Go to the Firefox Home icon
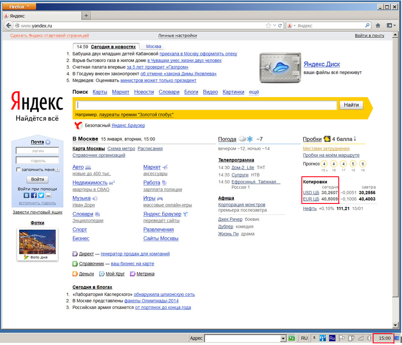The width and height of the screenshot is (402, 345). coord(378,25)
